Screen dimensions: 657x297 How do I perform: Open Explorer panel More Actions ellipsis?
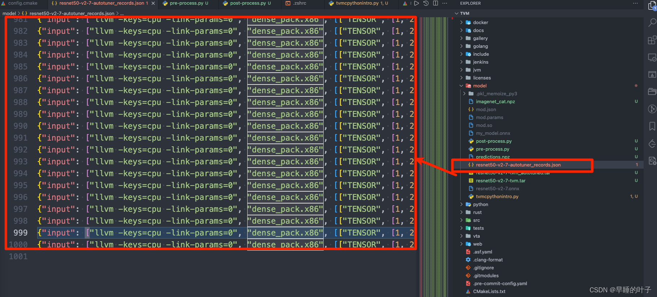635,3
